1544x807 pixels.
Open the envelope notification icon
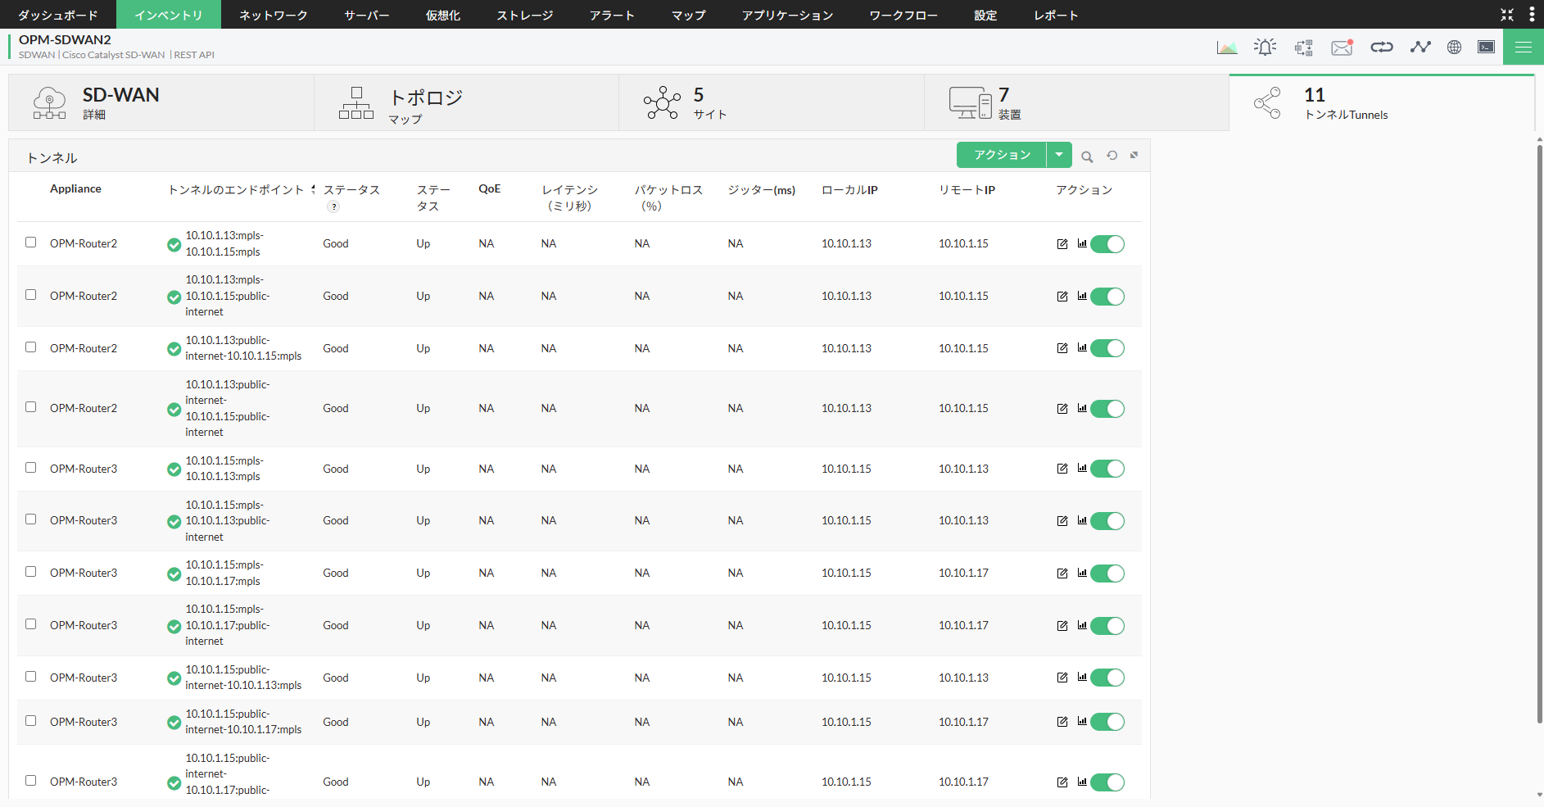point(1342,48)
